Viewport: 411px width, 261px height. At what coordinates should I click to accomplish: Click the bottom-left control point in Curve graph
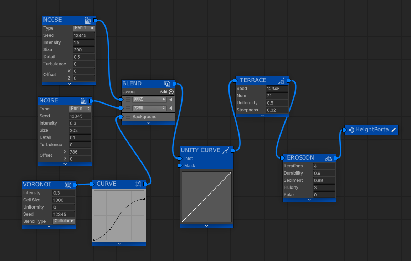94,240
